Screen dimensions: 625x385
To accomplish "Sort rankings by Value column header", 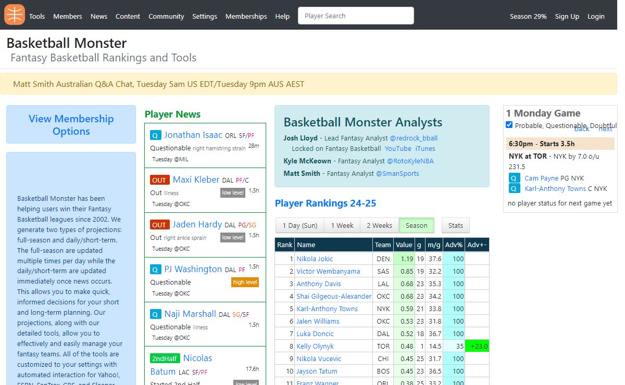I will pos(404,245).
